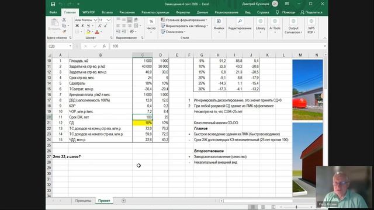Open the Quick Access Toolbar customize arrow

[78, 4]
